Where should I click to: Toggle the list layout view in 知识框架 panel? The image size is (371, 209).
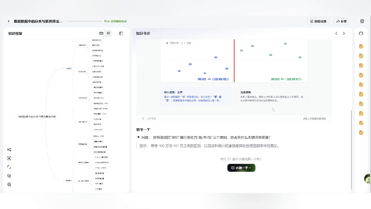pyautogui.click(x=108, y=33)
